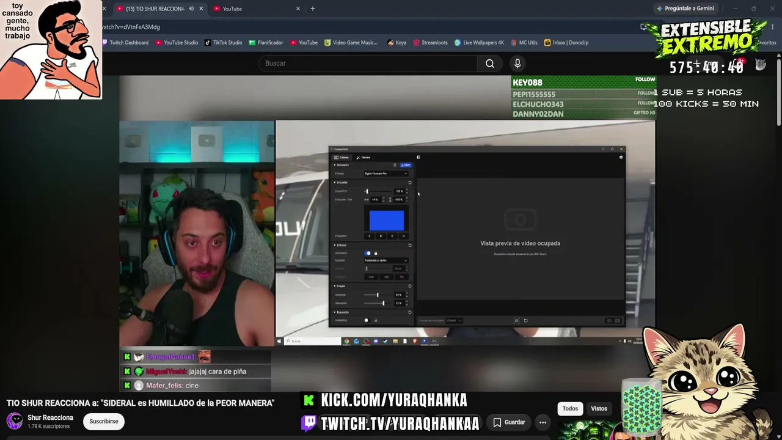Viewport: 782px width, 440px height.
Task: Switch to the YouTube browser tab
Action: pyautogui.click(x=257, y=9)
